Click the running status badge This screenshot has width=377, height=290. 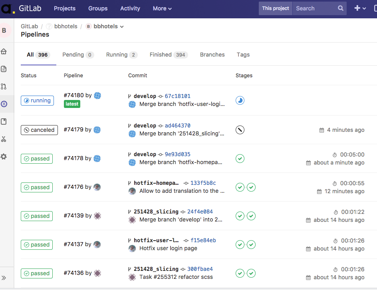tap(37, 100)
